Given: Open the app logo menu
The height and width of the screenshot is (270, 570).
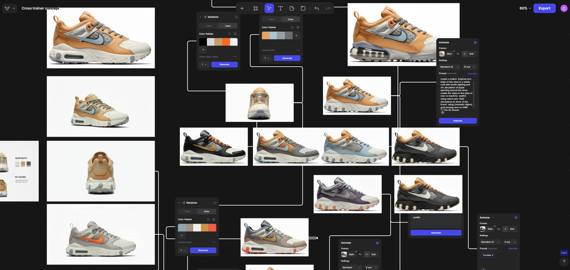Looking at the screenshot, I should click(10, 8).
